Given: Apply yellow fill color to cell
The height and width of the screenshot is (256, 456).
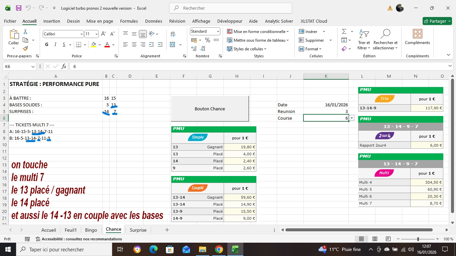Looking at the screenshot, I should coord(93,45).
